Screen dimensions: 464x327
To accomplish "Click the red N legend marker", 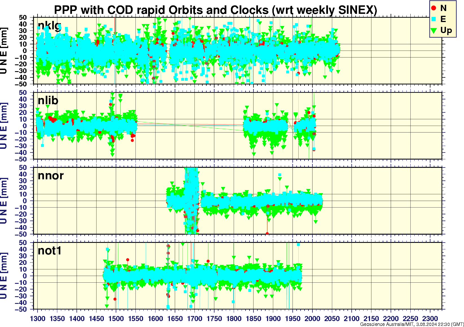I will (434, 8).
